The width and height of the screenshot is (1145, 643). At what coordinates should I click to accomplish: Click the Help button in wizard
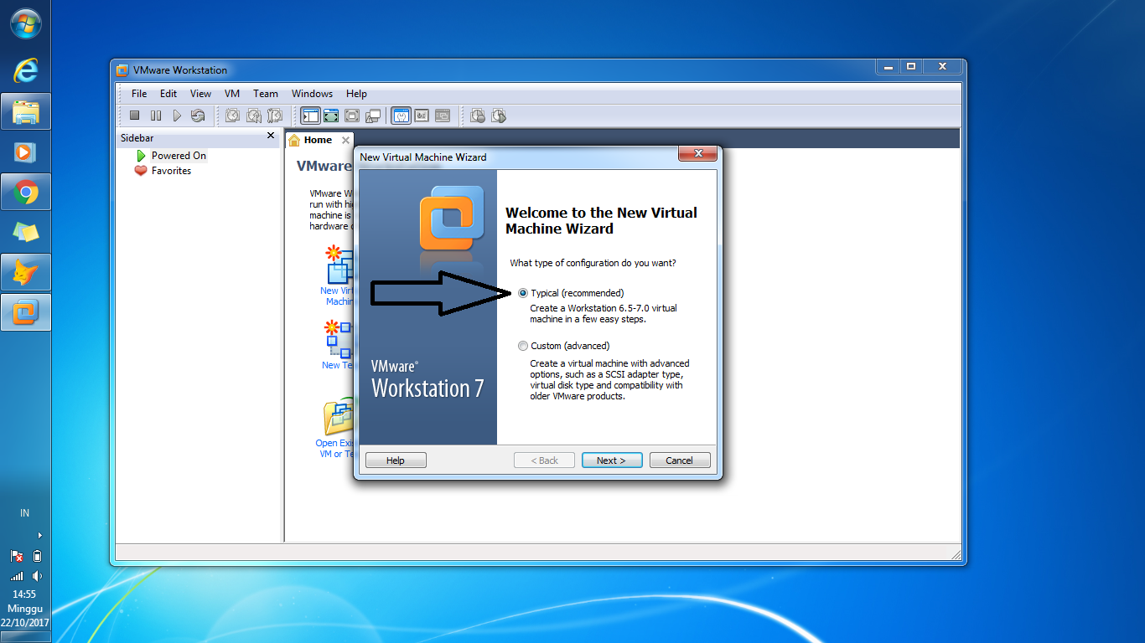tap(396, 460)
